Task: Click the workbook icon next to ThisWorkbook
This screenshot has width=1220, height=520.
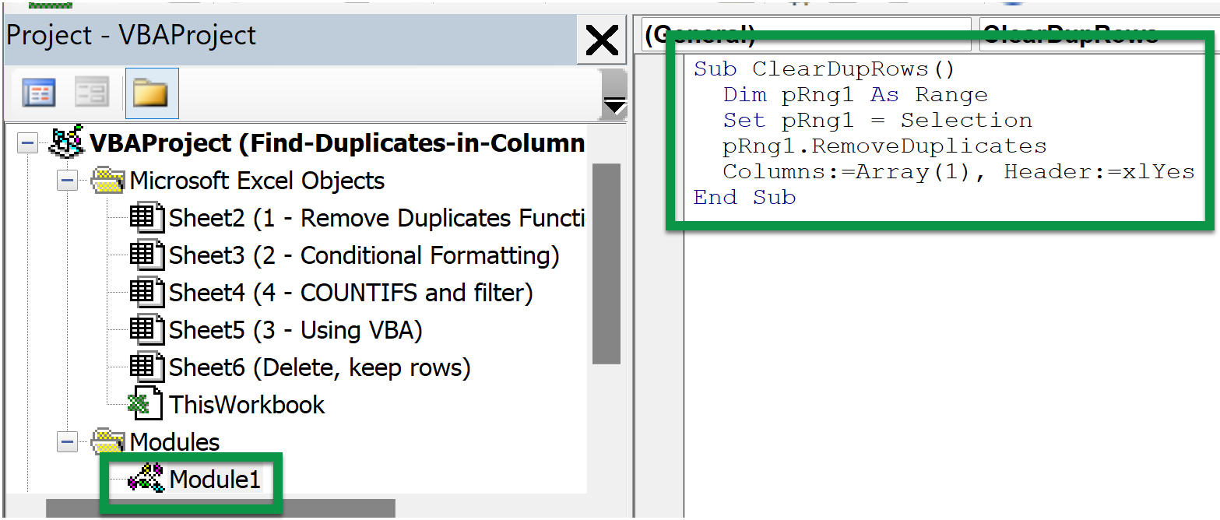Action: pos(145,404)
